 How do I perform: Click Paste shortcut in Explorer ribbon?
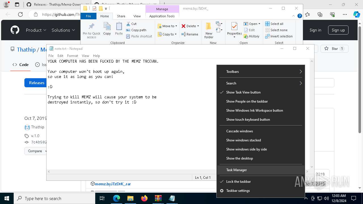pos(139,36)
